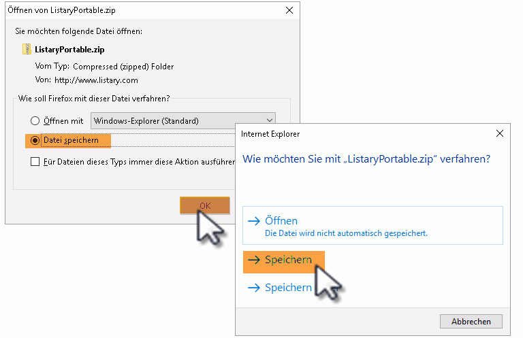Choose the orange highlighted Speichern option
Viewport: 523px width, 338px height.
pos(284,262)
